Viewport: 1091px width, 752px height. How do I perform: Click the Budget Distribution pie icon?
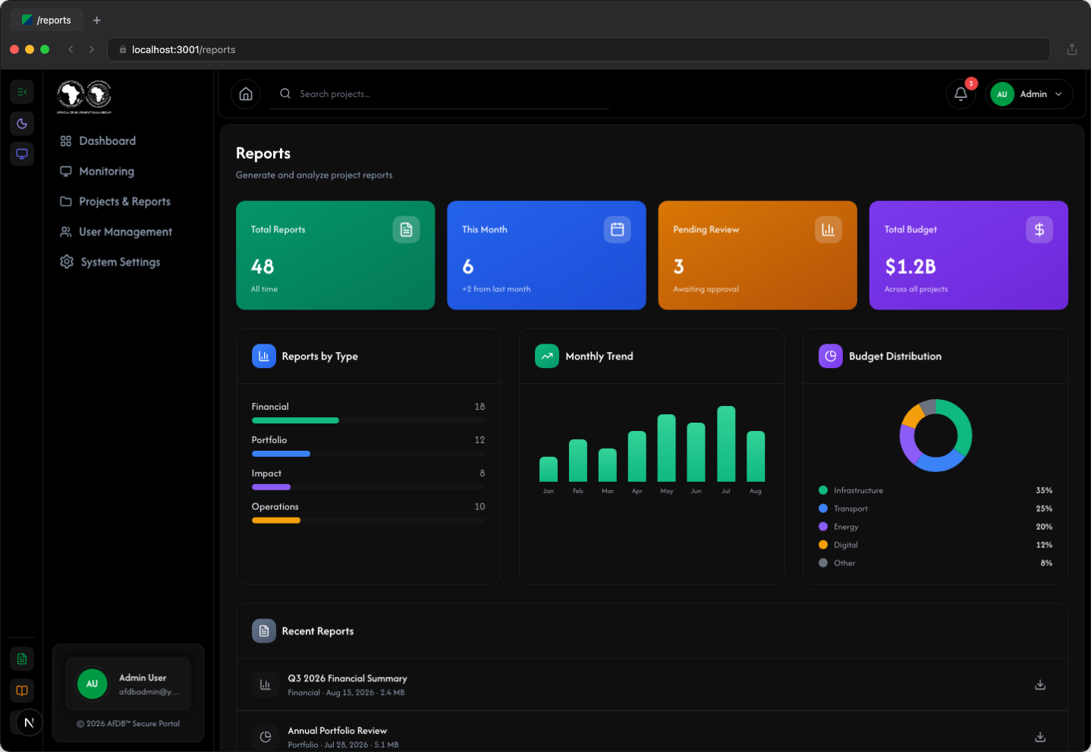coord(831,356)
